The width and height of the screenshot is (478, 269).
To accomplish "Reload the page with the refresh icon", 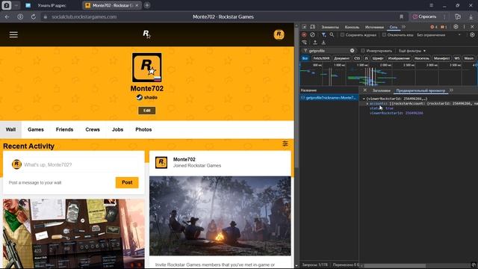I will (33, 16).
